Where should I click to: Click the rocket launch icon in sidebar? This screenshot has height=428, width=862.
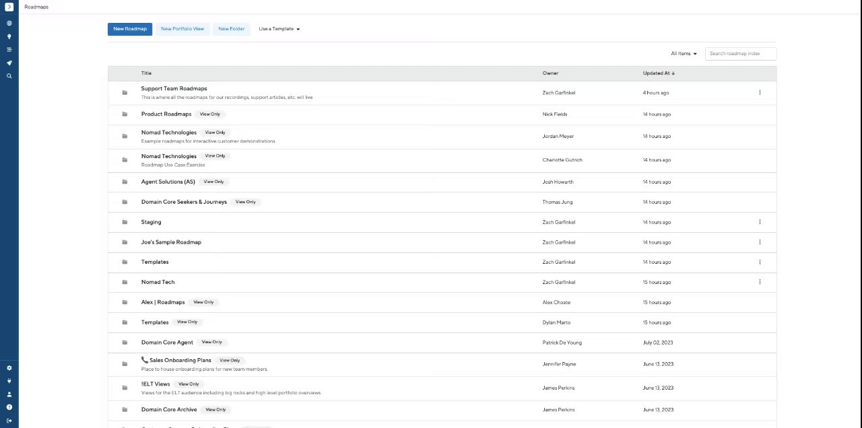[x=9, y=63]
